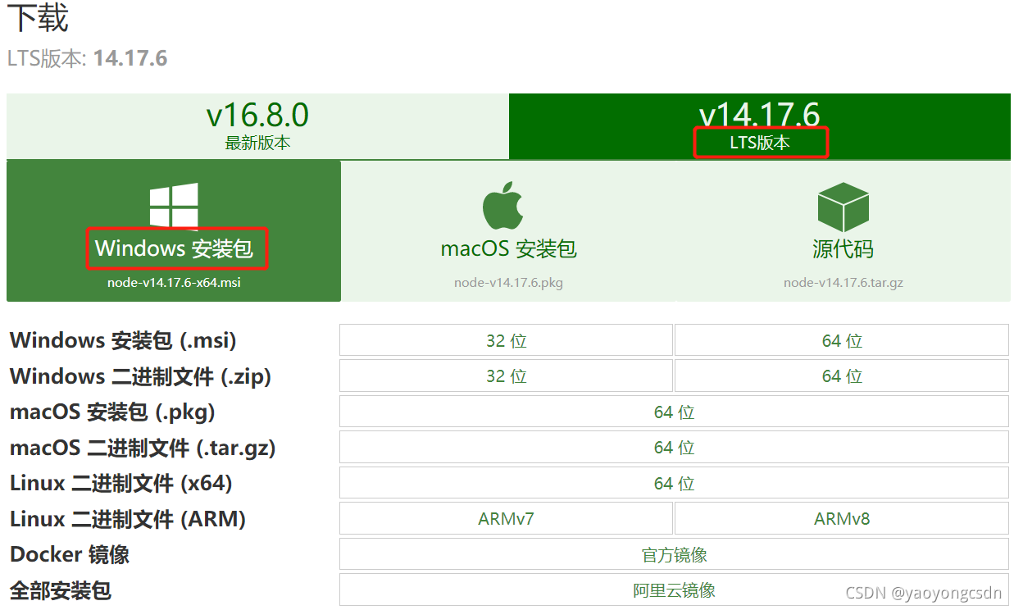Viewport: 1014px width, 610px height.
Task: Open the ARMv7 Linux binary link
Action: [506, 519]
